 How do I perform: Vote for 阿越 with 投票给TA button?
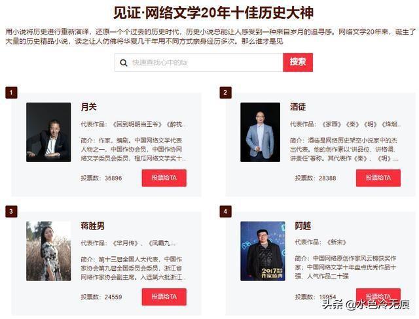[378, 296]
